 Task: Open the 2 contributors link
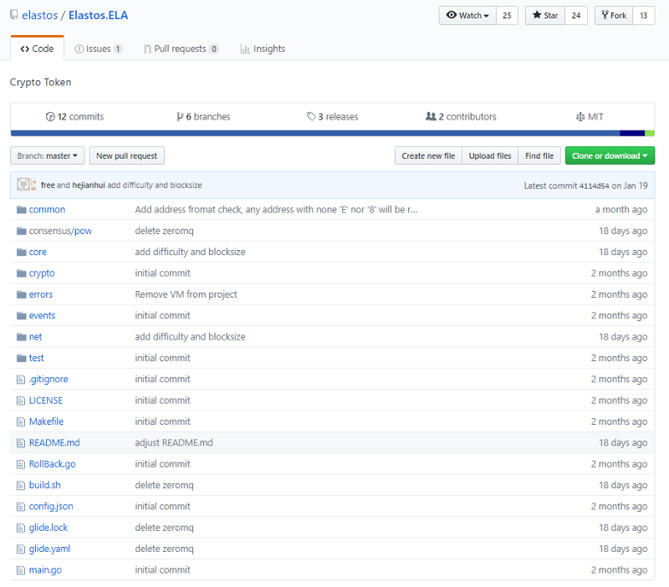point(461,116)
